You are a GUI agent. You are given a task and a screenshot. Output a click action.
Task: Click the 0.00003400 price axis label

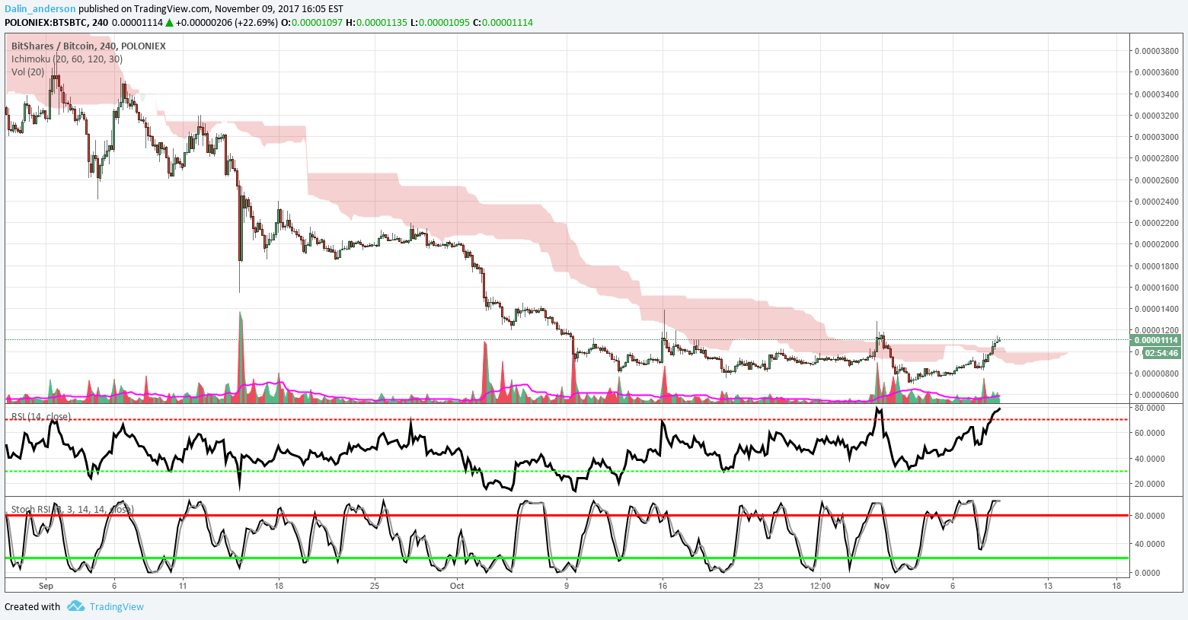point(1158,94)
